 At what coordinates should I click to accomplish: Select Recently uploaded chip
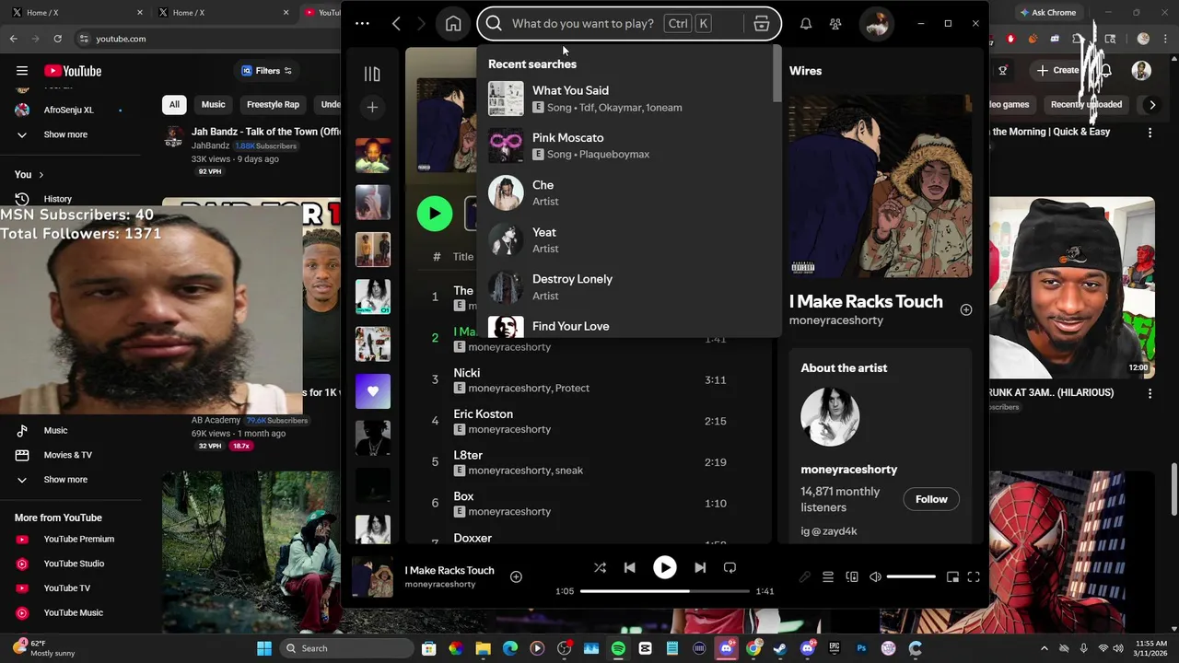(x=1086, y=105)
